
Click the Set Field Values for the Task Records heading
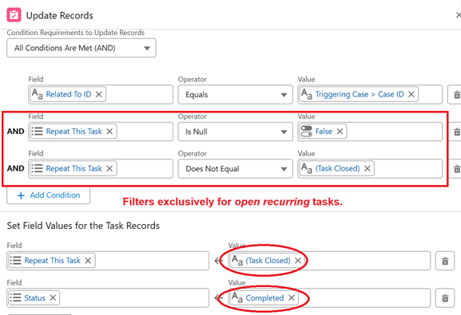click(x=83, y=226)
